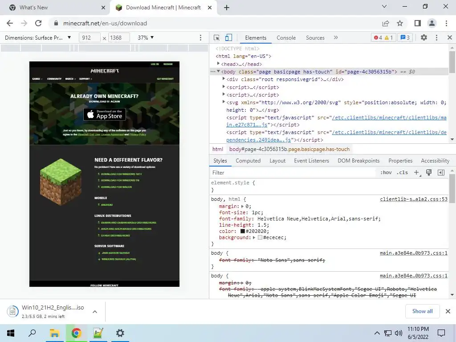Image resolution: width=456 pixels, height=342 pixels.
Task: Collapse the body element node
Action: 218,71
